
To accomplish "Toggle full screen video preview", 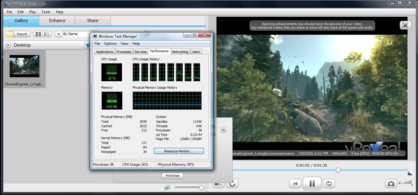I will pos(405,25).
